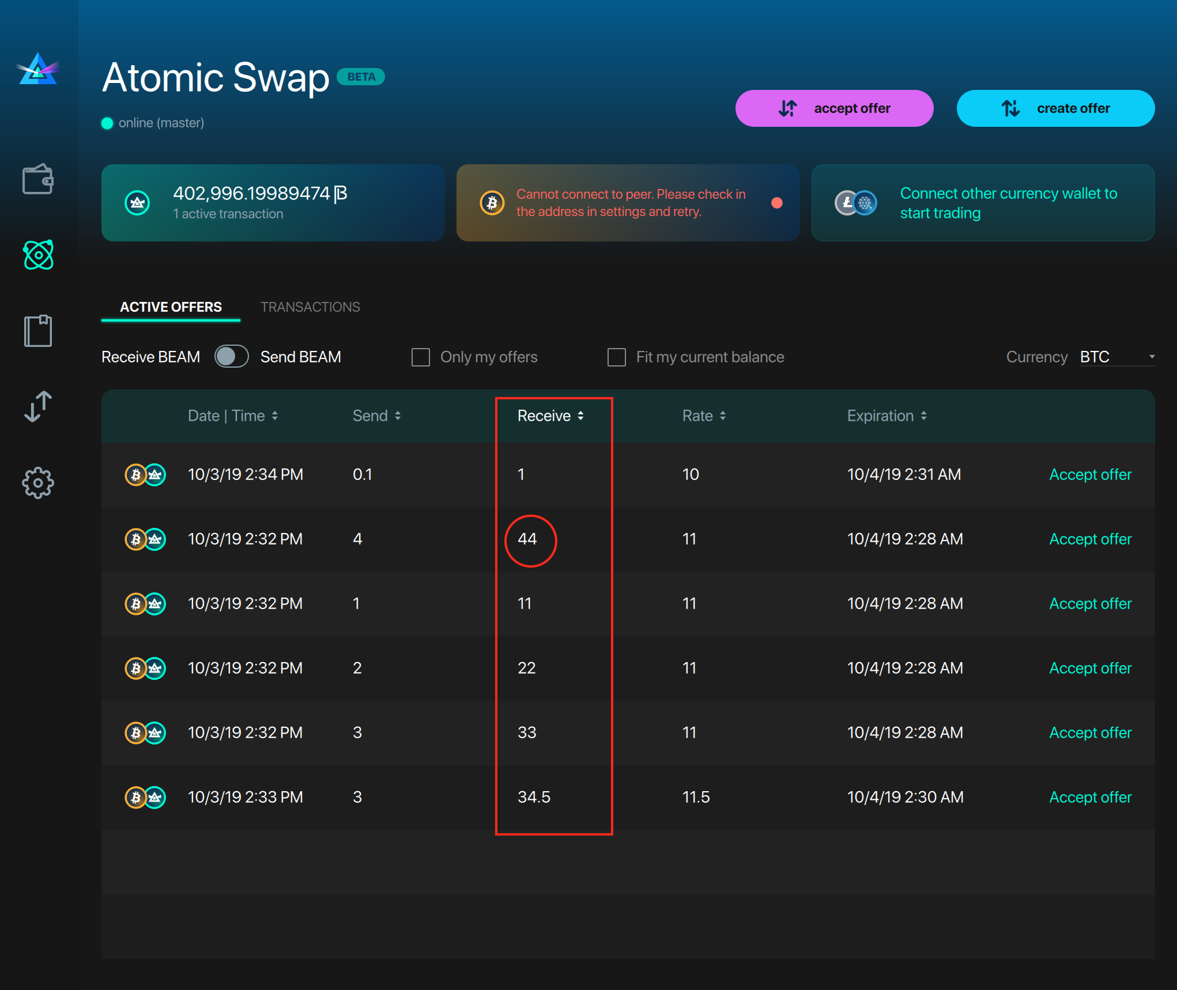This screenshot has width=1177, height=990.
Task: Click the online (master) status text
Action: point(161,123)
